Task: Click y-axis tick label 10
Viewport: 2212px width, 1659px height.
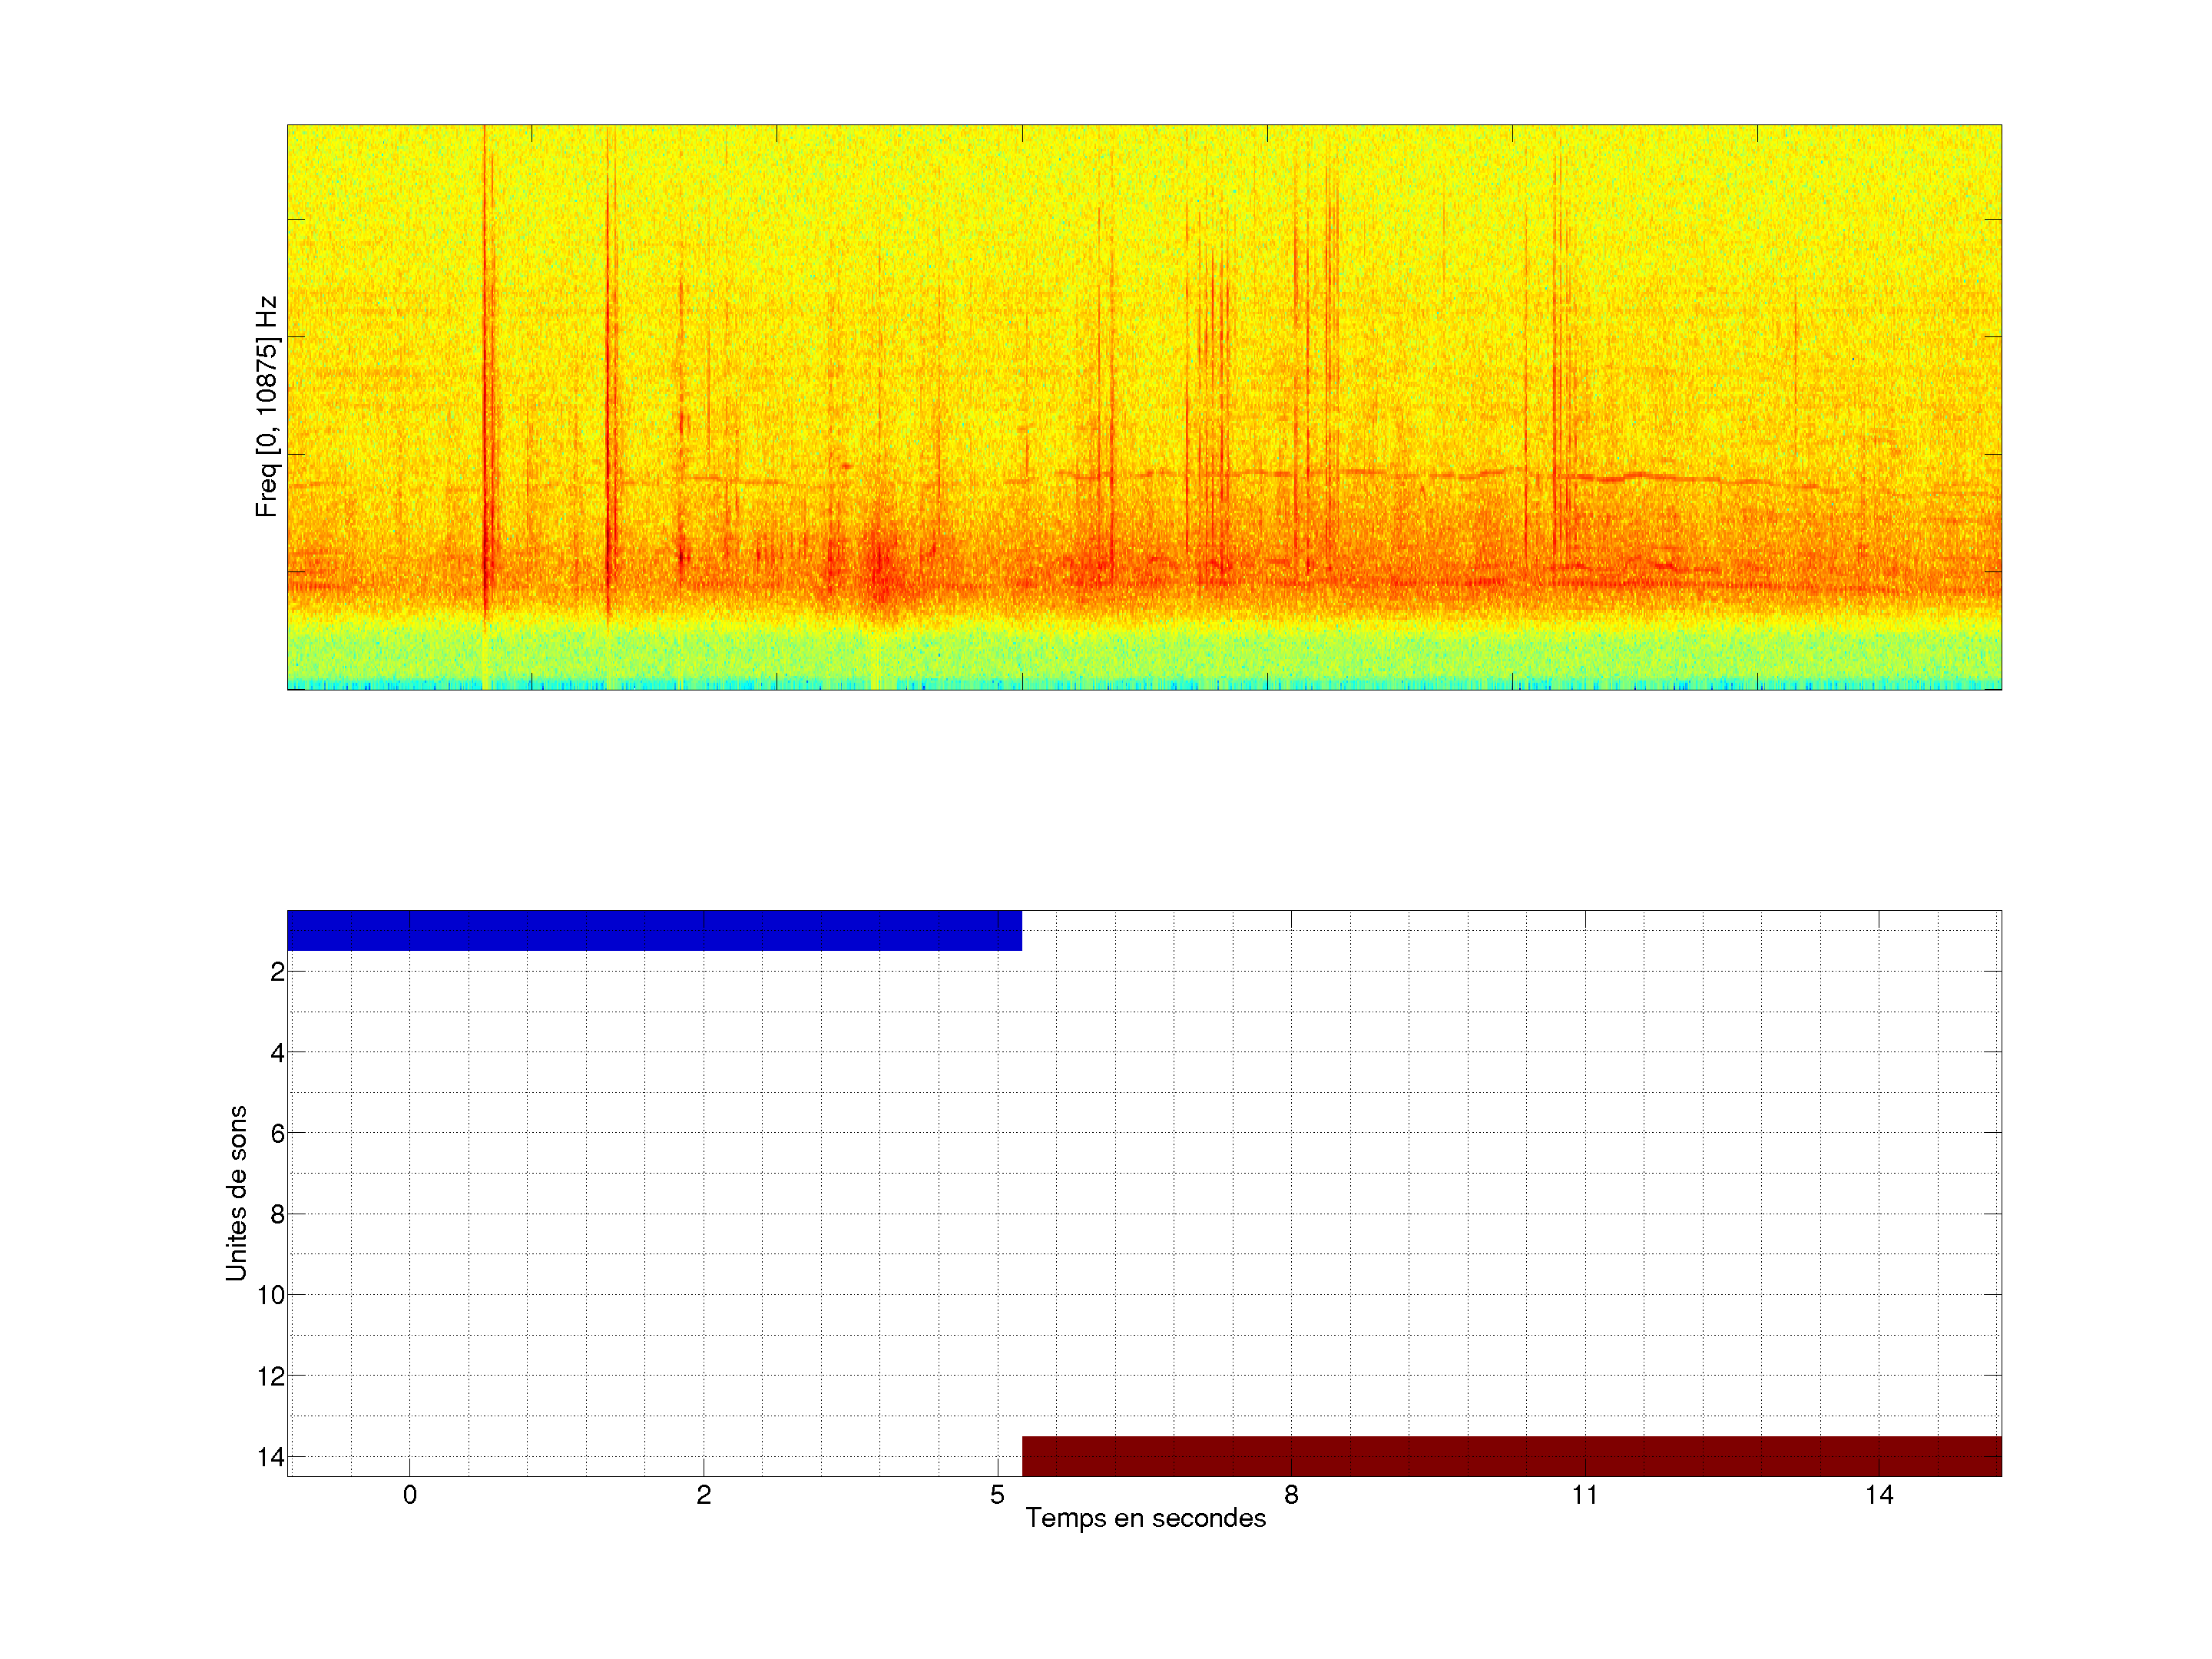Action: (271, 1295)
